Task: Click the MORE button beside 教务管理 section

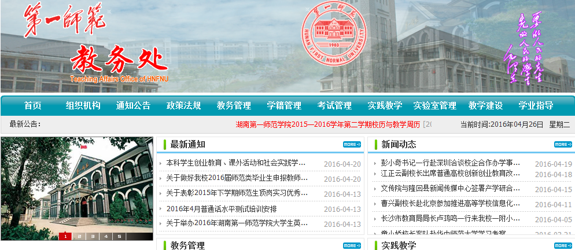Action: coord(352,245)
